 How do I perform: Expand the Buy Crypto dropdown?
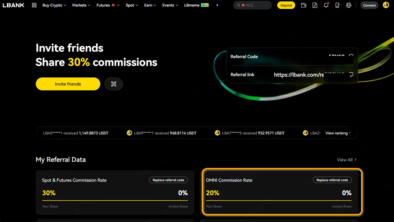click(x=54, y=5)
